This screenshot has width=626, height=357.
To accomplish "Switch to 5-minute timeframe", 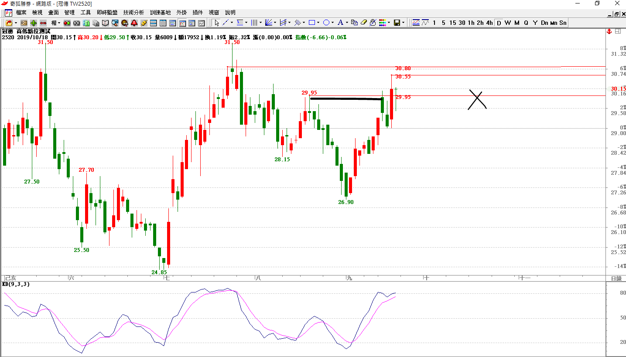I will (x=443, y=23).
